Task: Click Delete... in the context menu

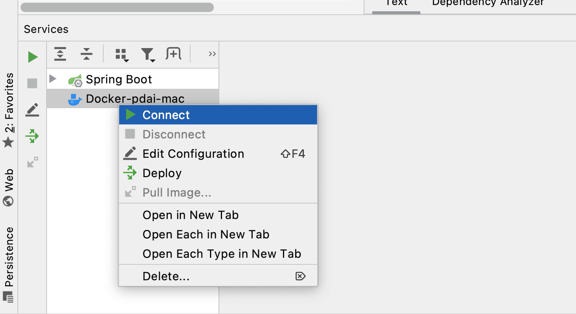Action: pyautogui.click(x=166, y=276)
